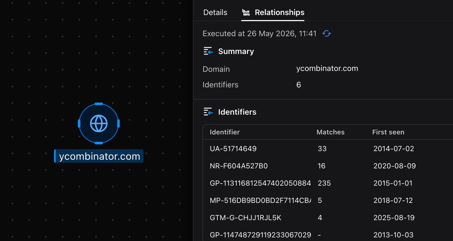
Task: Select identifier GP-113116812547402050884
Action: [260, 183]
